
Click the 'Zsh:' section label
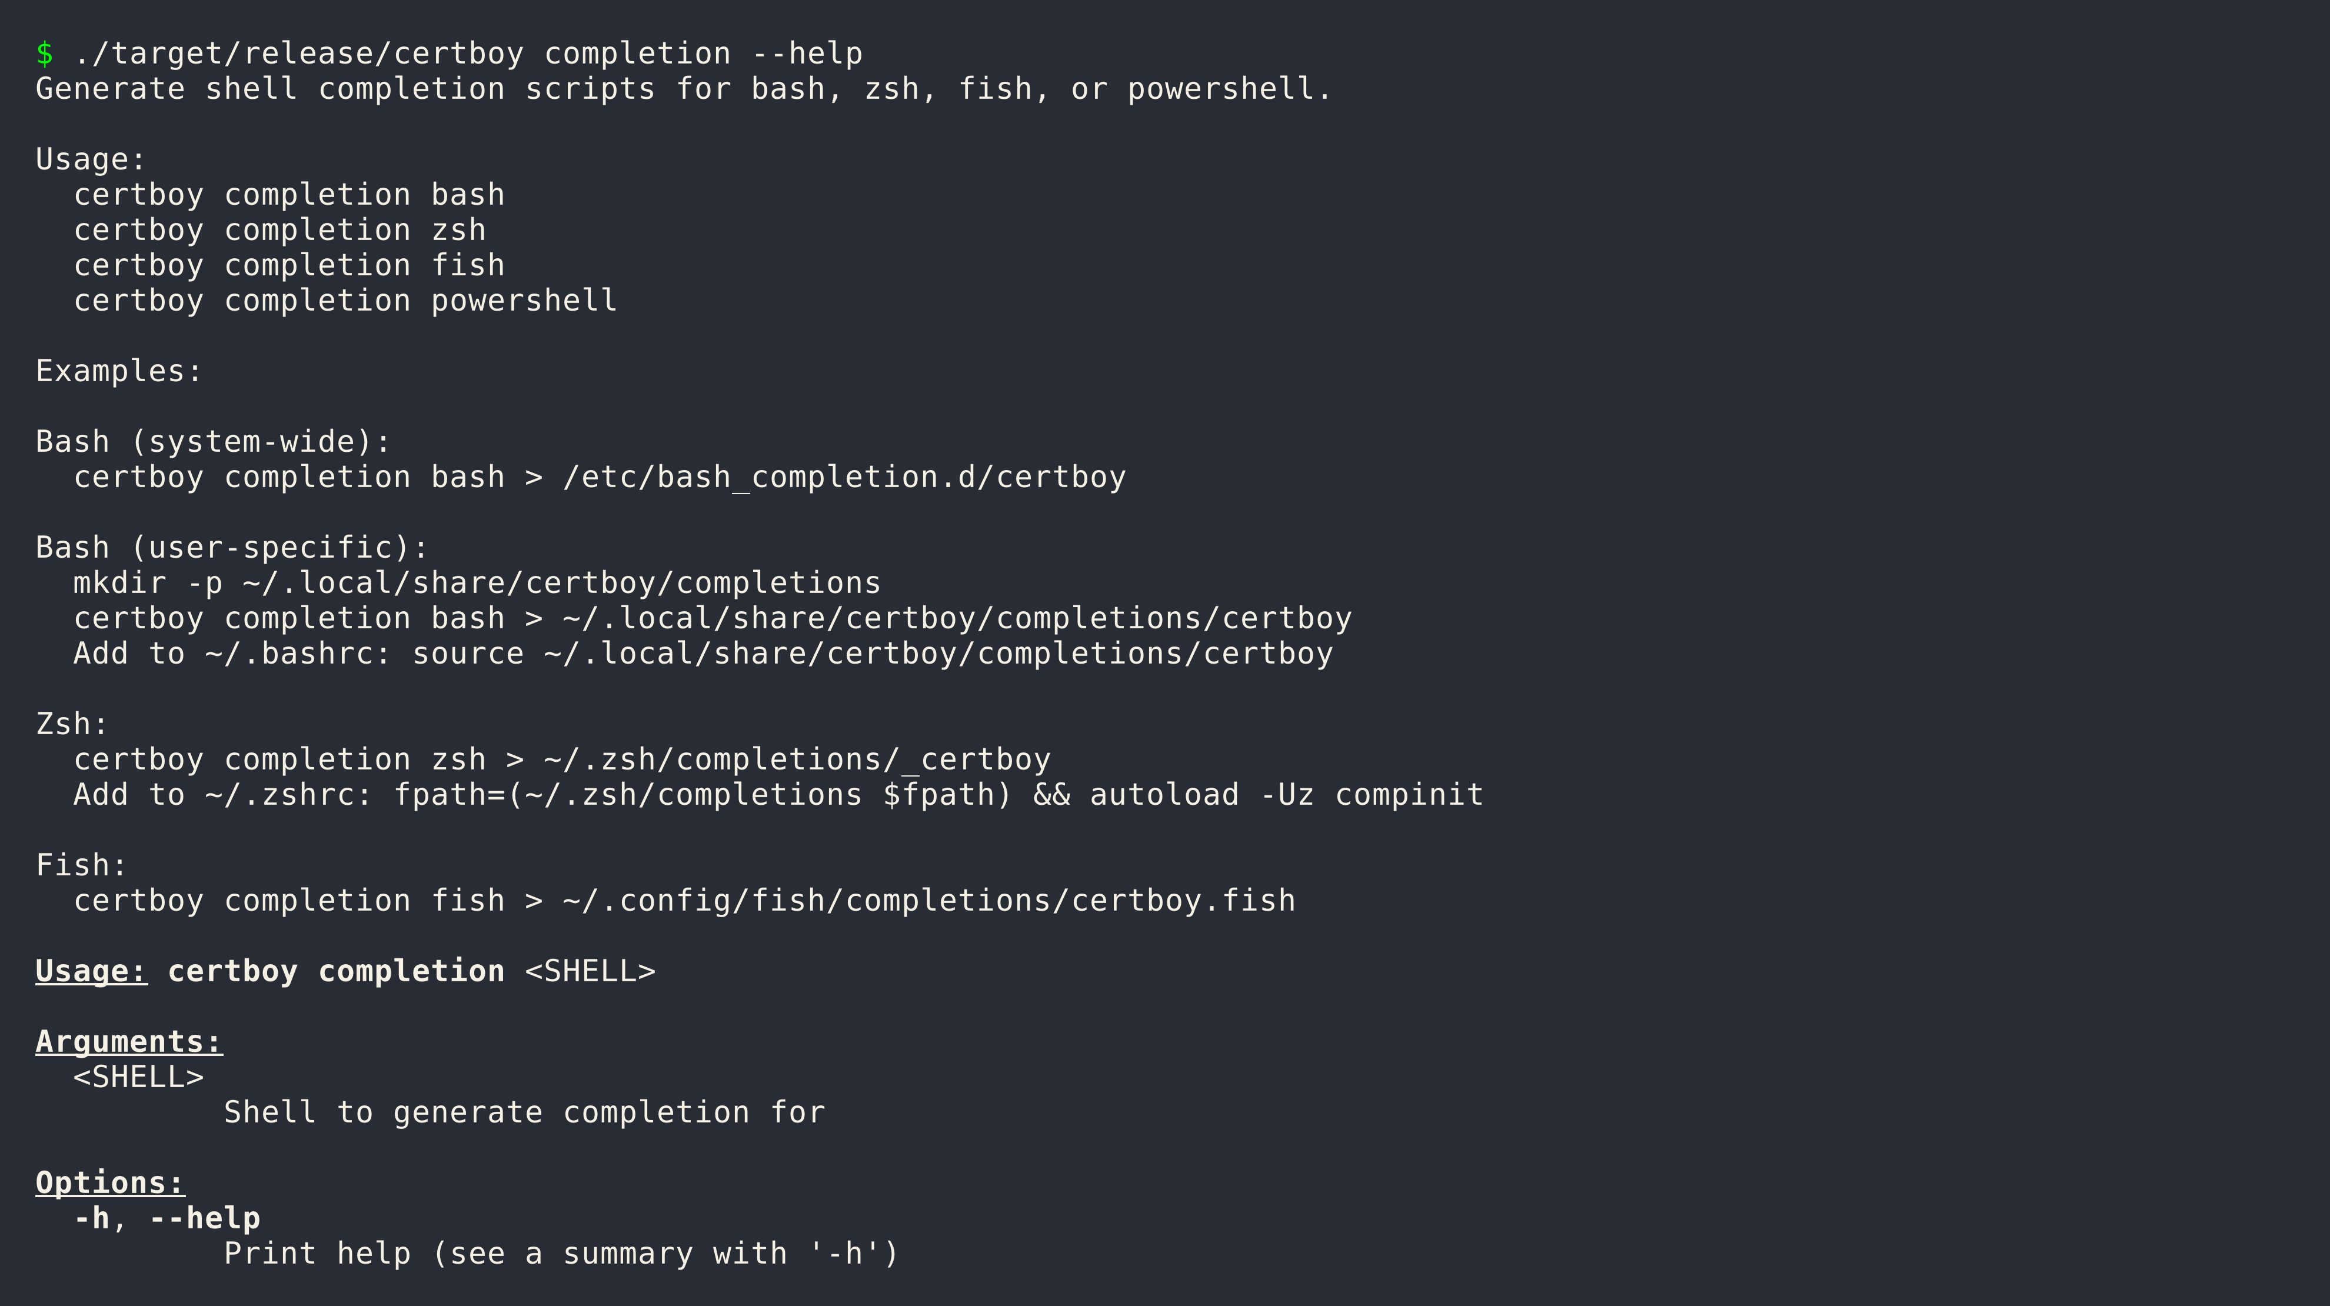[x=71, y=724]
